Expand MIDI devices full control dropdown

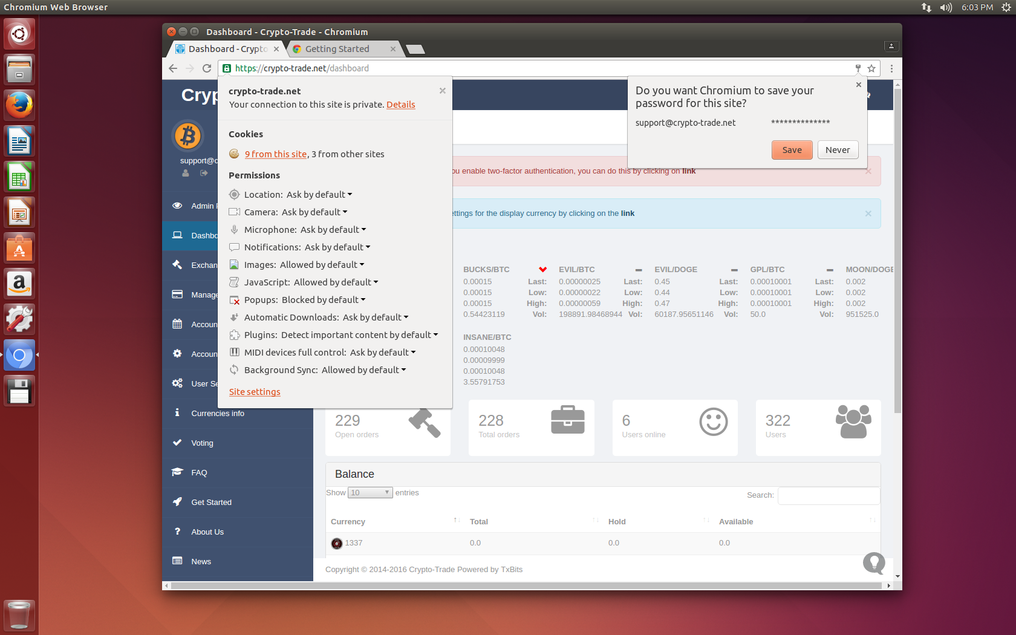[383, 353]
